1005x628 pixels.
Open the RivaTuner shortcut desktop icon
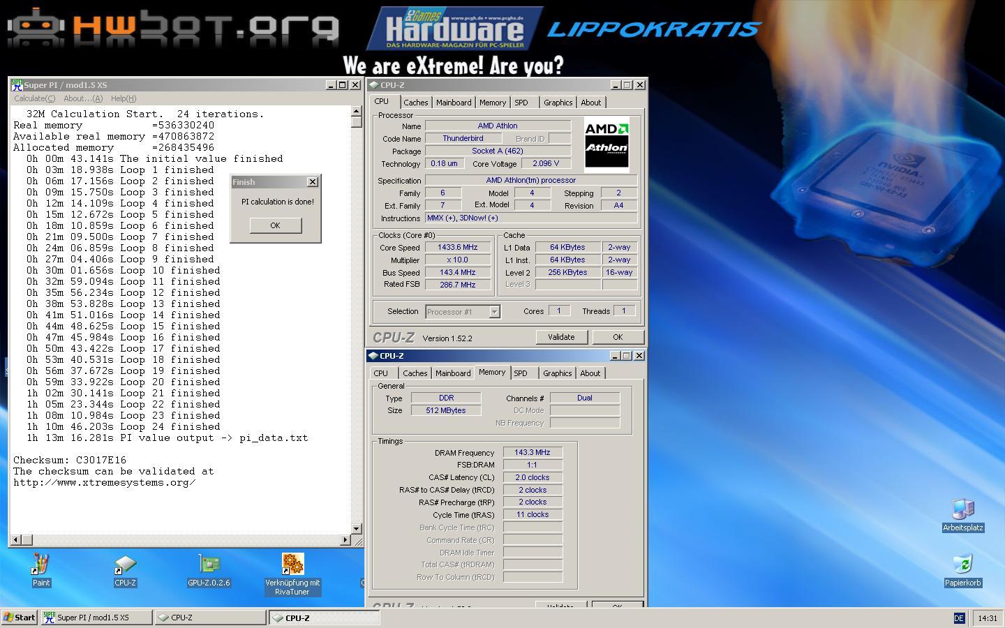[292, 565]
